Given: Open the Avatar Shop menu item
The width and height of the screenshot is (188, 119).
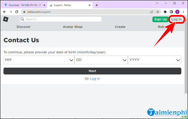Looking at the screenshot, I should pyautogui.click(x=73, y=27).
